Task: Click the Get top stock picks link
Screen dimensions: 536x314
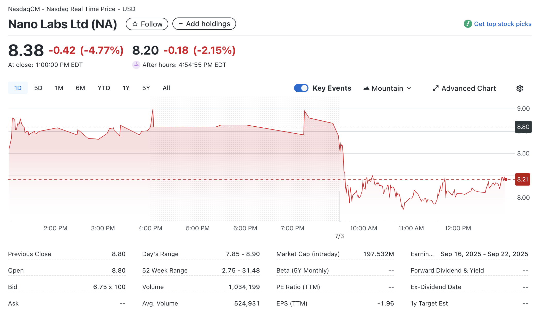Action: click(x=503, y=24)
